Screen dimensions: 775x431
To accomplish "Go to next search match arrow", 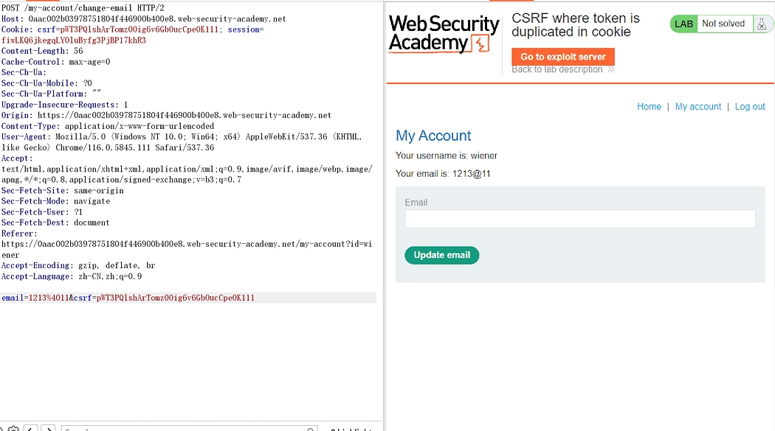I will click(x=48, y=428).
